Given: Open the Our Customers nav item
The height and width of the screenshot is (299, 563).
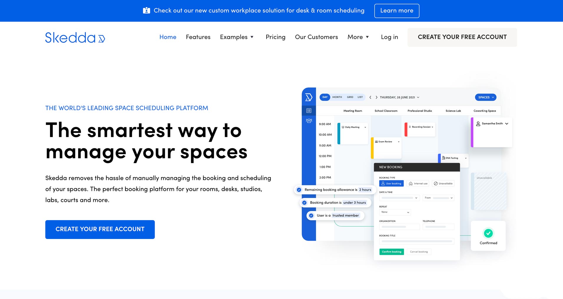Looking at the screenshot, I should 317,37.
